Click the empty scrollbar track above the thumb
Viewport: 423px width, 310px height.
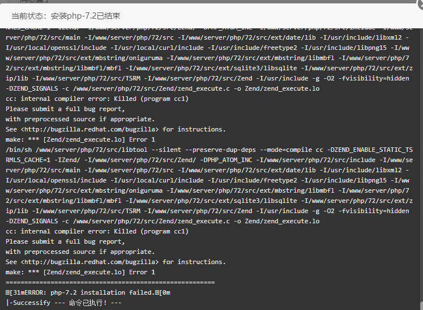coord(421,162)
